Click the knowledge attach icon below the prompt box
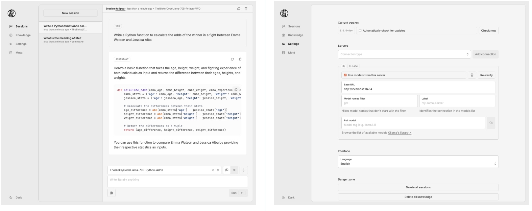 coord(111,193)
